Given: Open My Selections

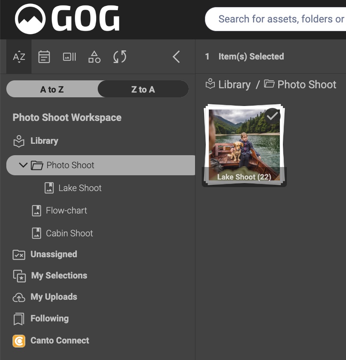Looking at the screenshot, I should (59, 275).
